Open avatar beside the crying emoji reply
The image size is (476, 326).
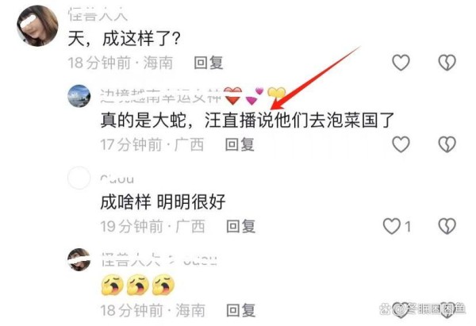(x=79, y=259)
